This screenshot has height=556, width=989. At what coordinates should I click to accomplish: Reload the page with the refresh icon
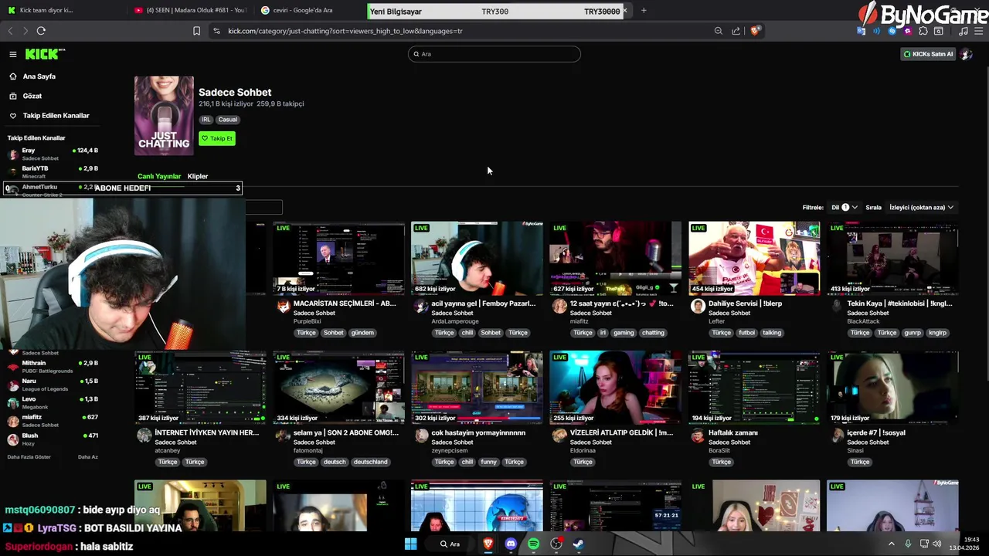coord(41,31)
